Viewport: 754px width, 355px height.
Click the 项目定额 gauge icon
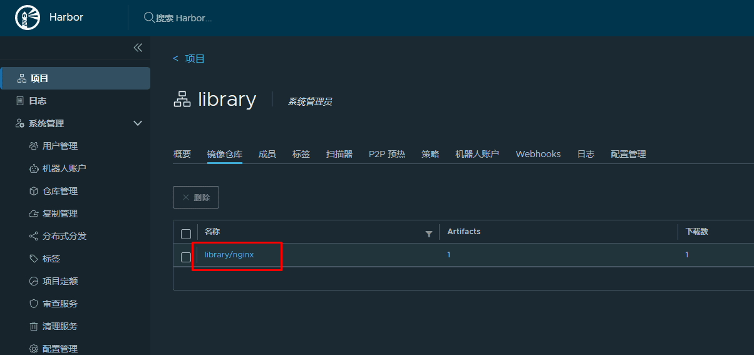click(x=34, y=281)
